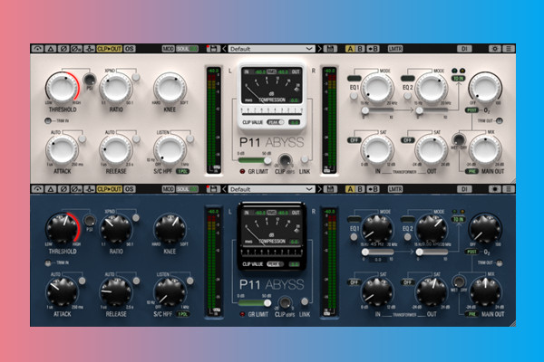Open transformer IN SAT selector showing OFF in the light plugin
Image resolution: width=544 pixels, height=362 pixels.
point(355,140)
